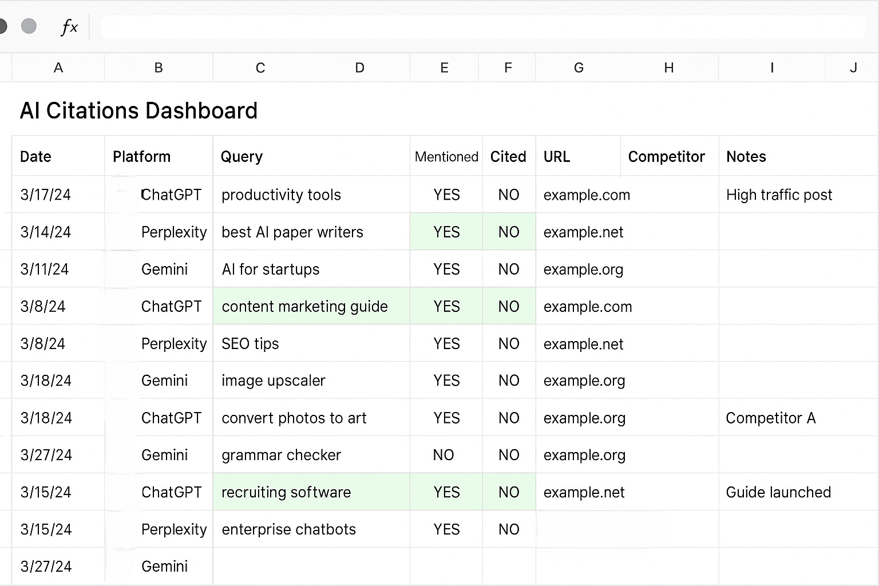Click the highlighted 'content marketing guide' cell

[311, 306]
